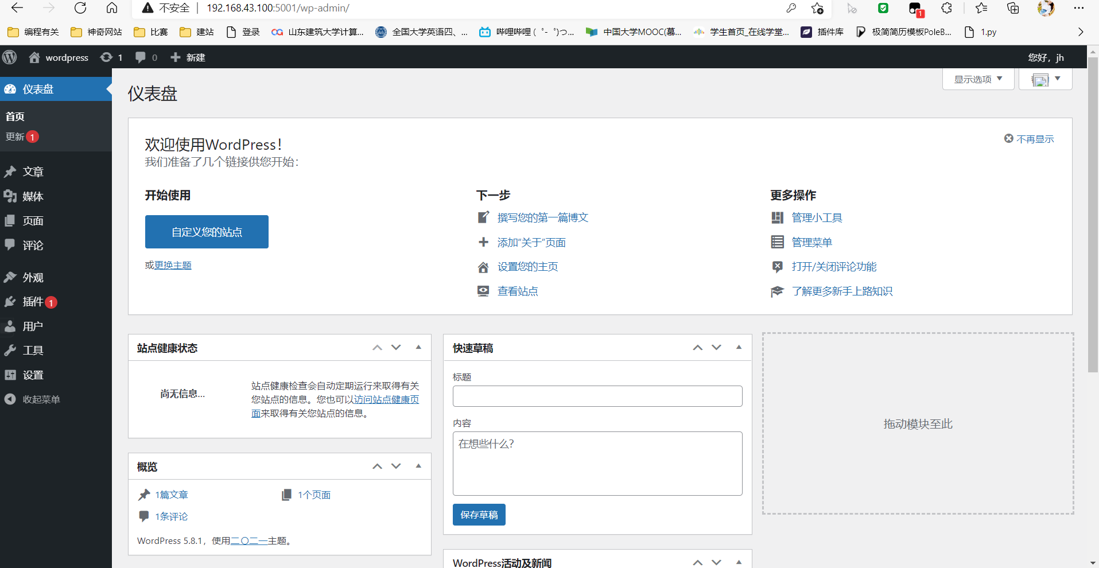Toggle 概览 panel collapse
Viewport: 1099px width, 568px height.
click(418, 466)
